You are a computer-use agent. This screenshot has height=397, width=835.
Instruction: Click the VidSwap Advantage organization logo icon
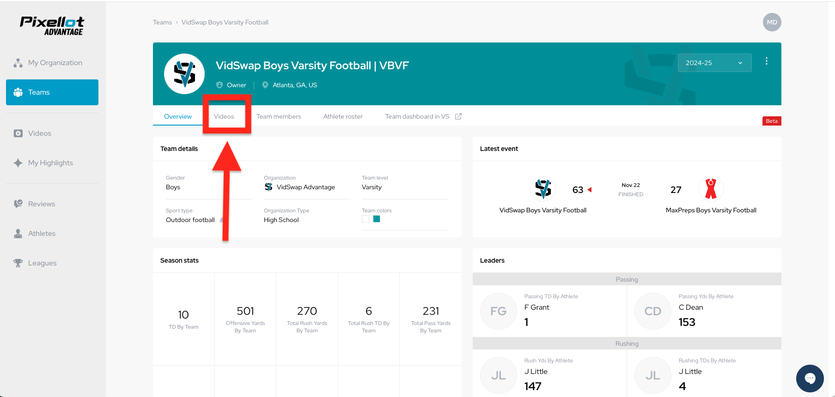point(268,187)
